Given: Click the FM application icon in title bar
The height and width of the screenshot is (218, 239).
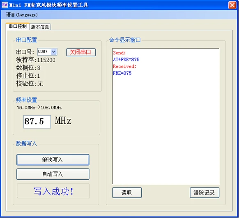Looking at the screenshot, I should [5, 5].
